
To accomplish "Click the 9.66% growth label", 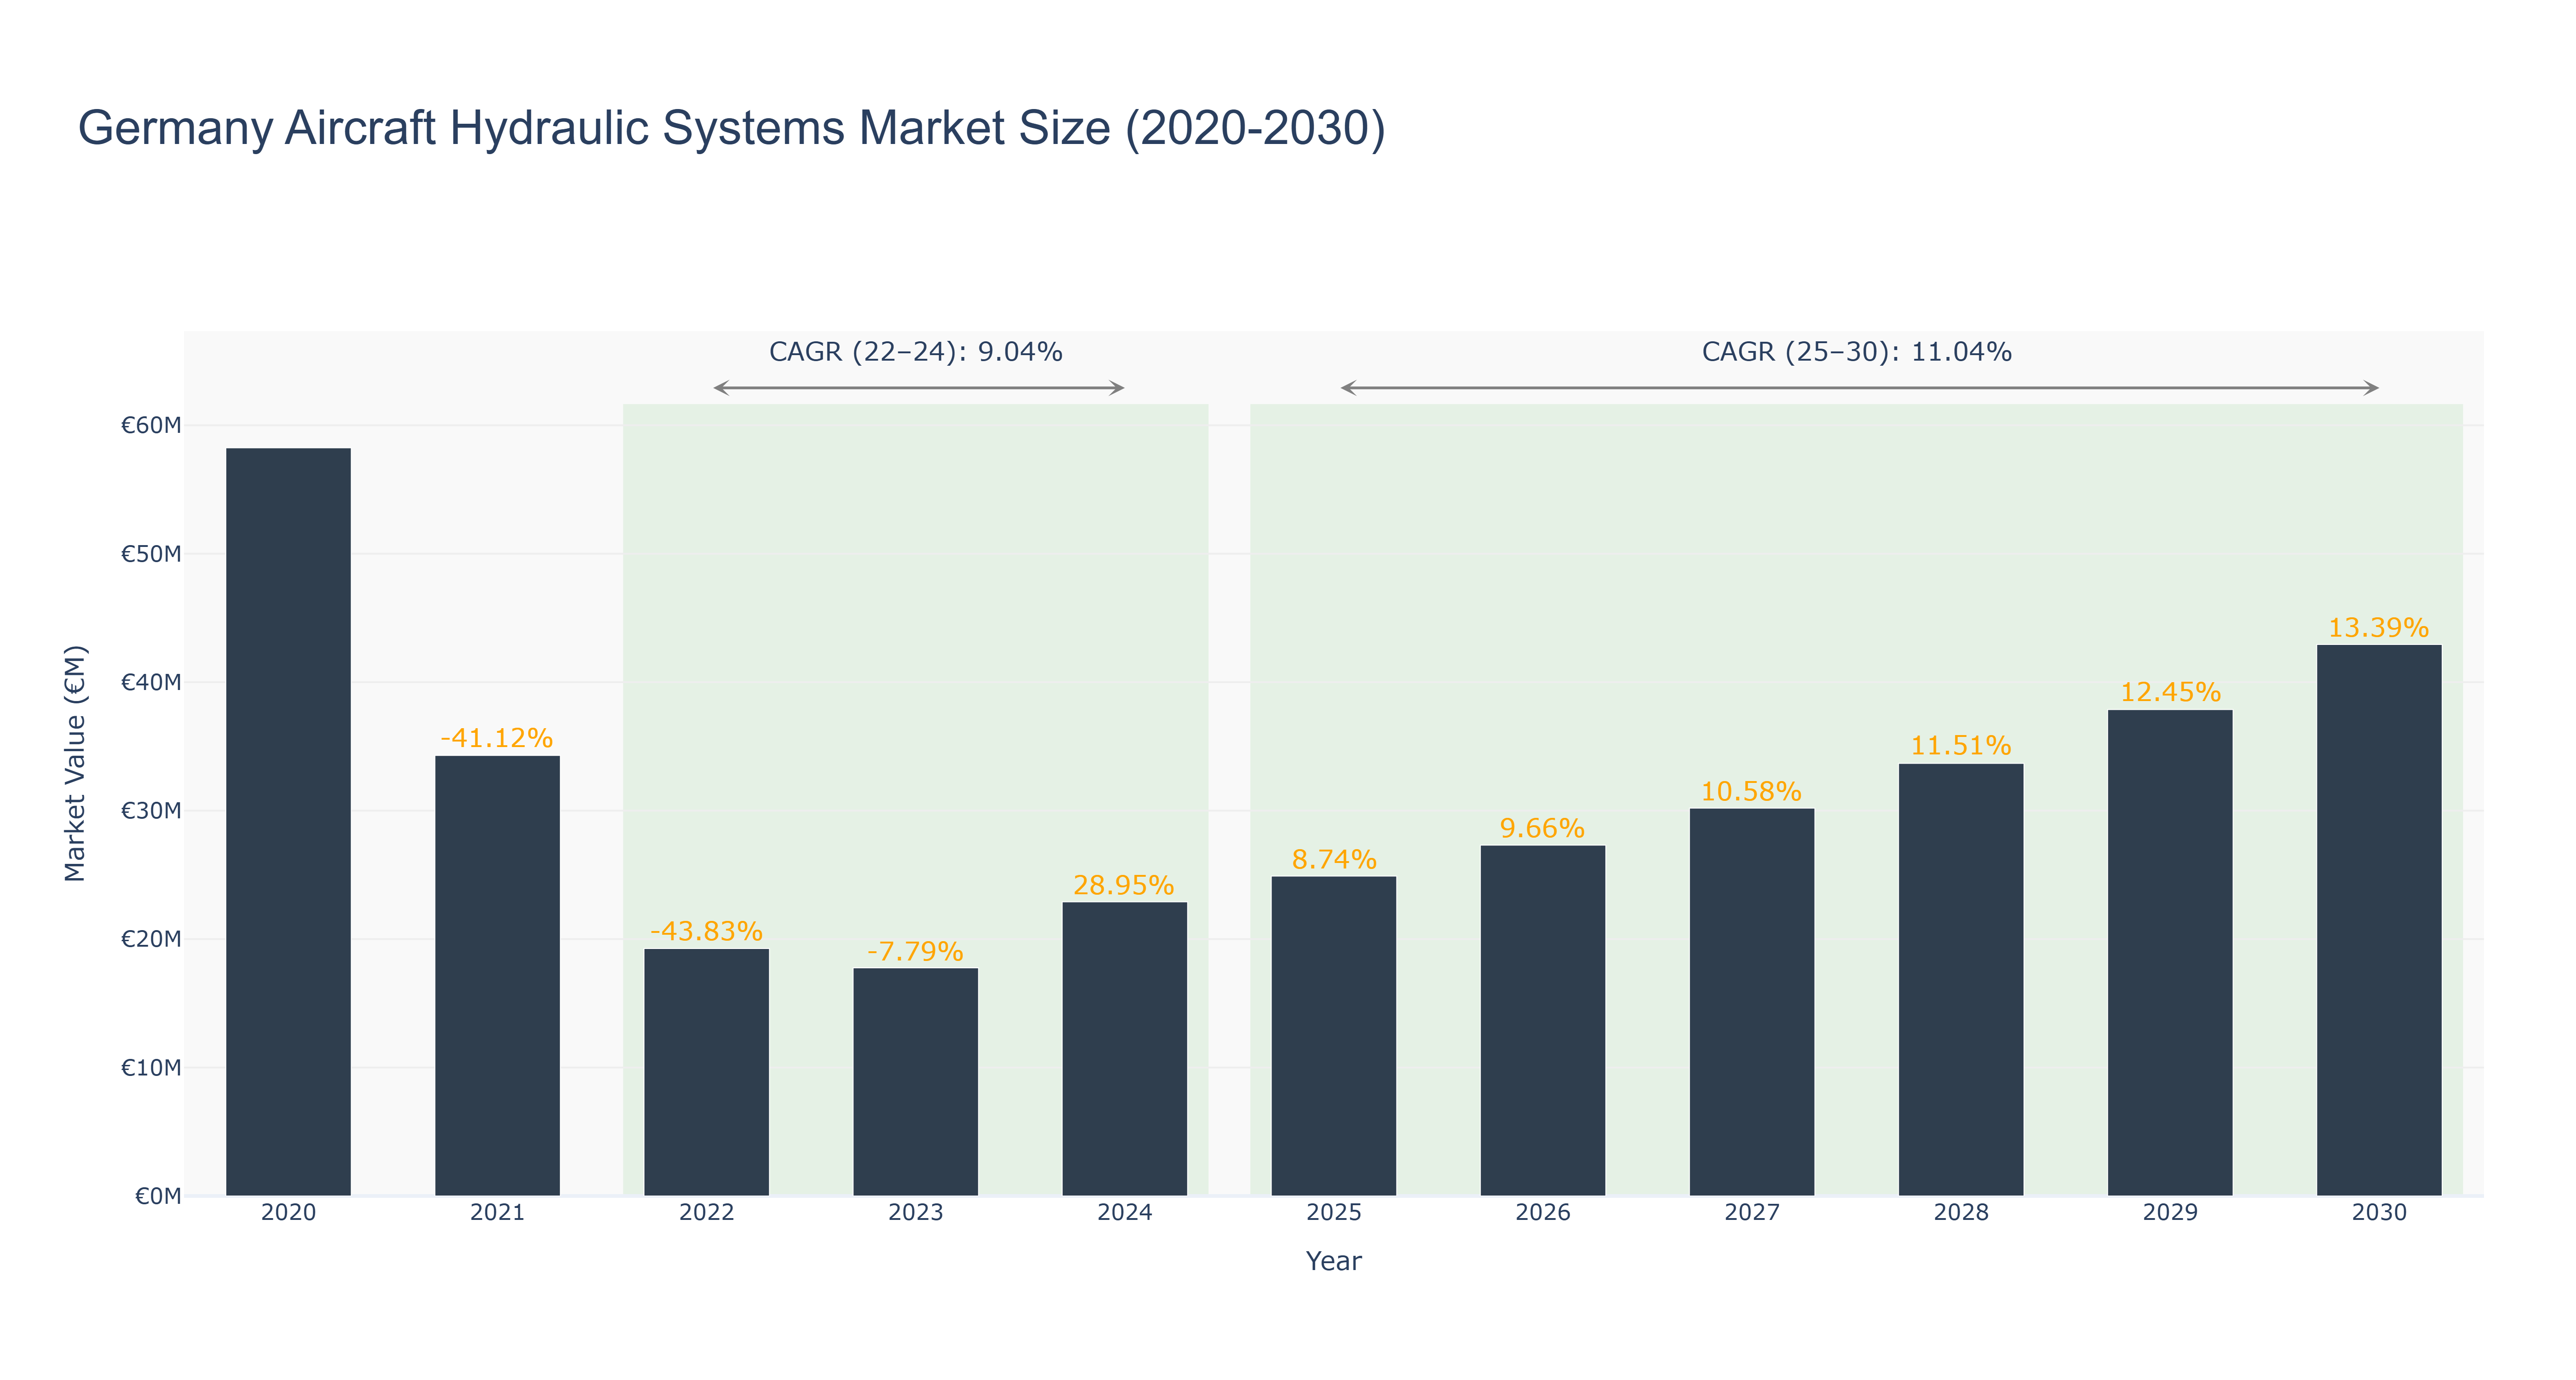I will pyautogui.click(x=1542, y=828).
